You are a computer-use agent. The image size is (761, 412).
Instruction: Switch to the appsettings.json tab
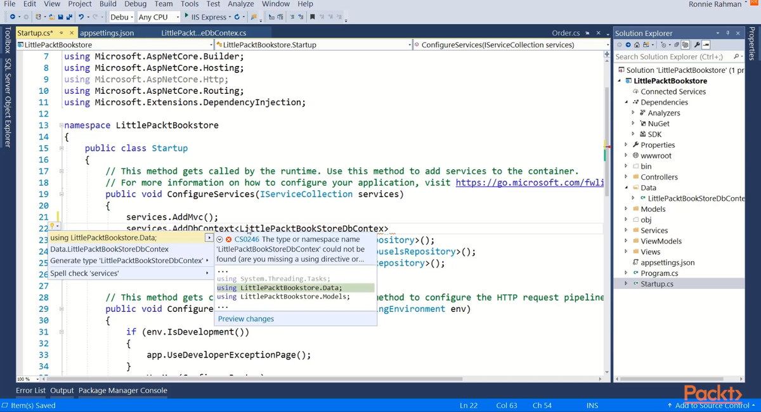(x=107, y=33)
